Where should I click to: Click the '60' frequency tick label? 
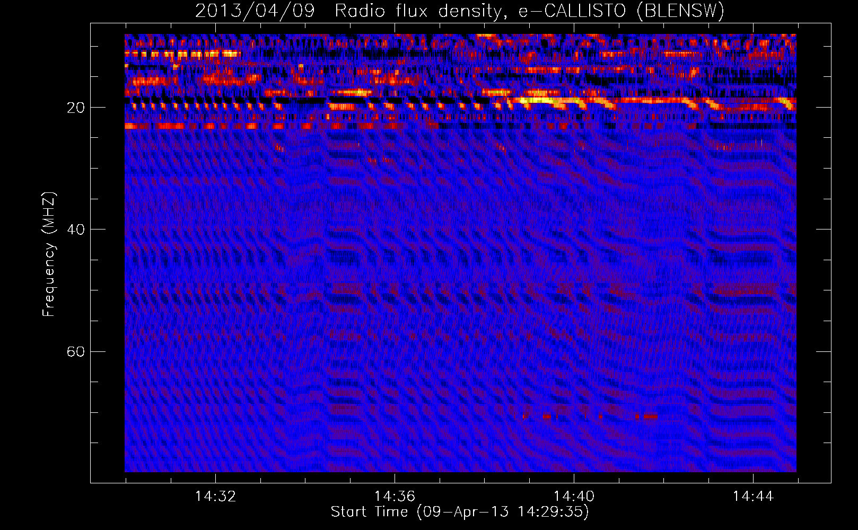(x=76, y=351)
